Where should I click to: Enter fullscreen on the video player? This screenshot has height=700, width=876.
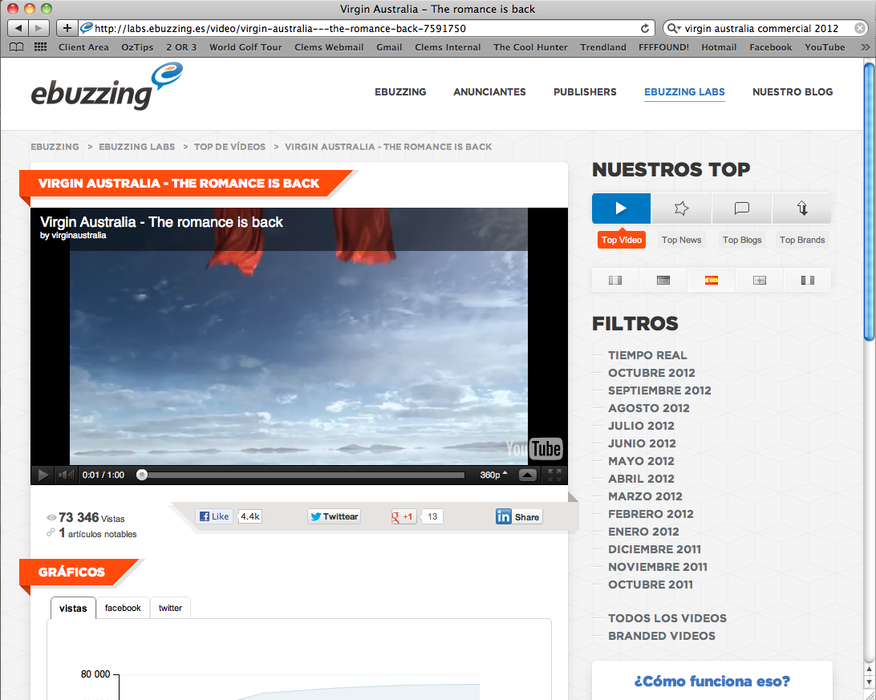[x=554, y=475]
